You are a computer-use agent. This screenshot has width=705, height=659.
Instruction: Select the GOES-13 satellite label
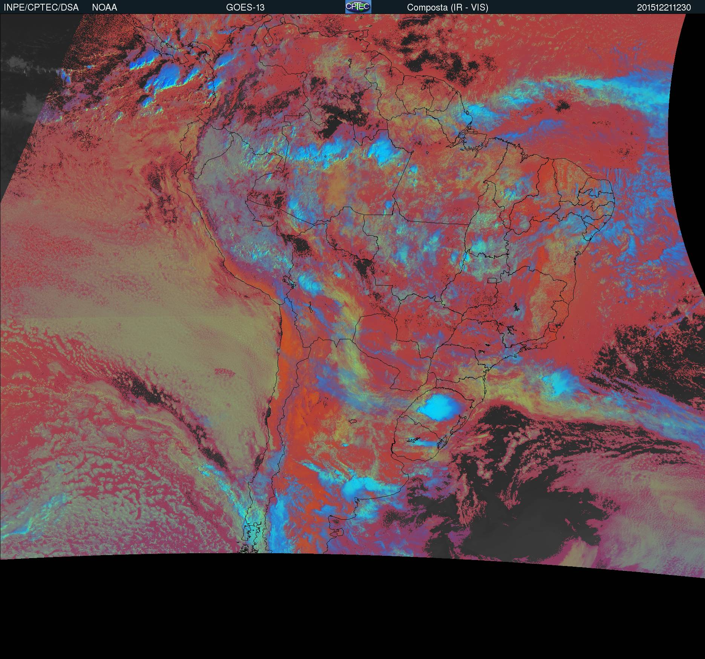[x=245, y=8]
